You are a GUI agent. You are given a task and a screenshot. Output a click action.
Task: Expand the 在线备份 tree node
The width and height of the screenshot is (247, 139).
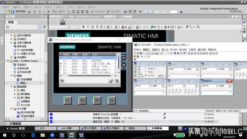click(11, 39)
